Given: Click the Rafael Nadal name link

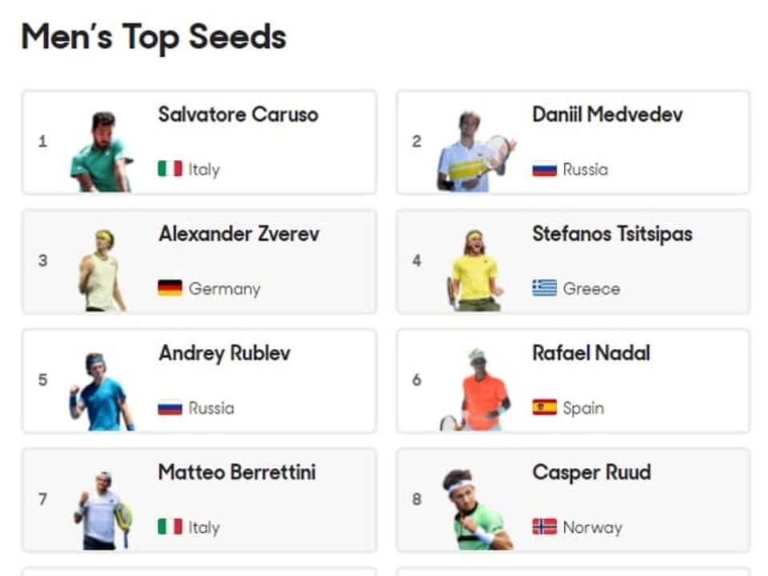Looking at the screenshot, I should pos(591,353).
